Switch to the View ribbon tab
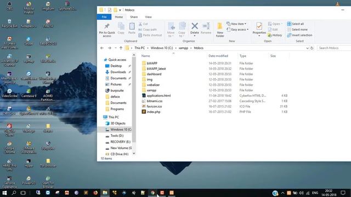Viewport: 351px width, 197px height. coord(148,17)
